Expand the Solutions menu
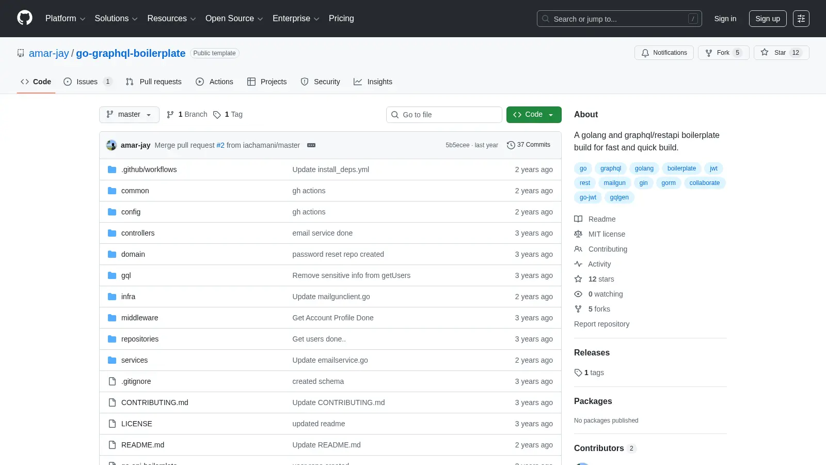 pos(116,19)
